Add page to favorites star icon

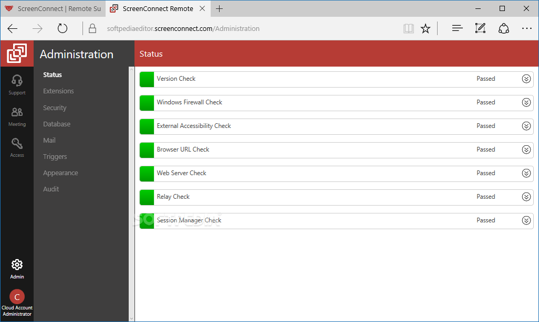click(x=426, y=28)
